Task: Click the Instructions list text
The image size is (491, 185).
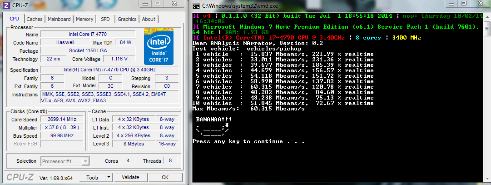Action: [109, 97]
